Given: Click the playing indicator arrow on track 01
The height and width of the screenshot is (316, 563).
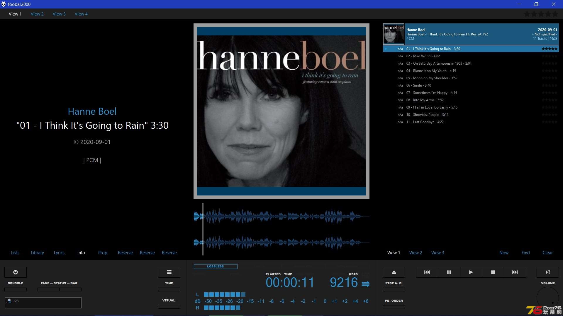Looking at the screenshot, I should pyautogui.click(x=386, y=49).
